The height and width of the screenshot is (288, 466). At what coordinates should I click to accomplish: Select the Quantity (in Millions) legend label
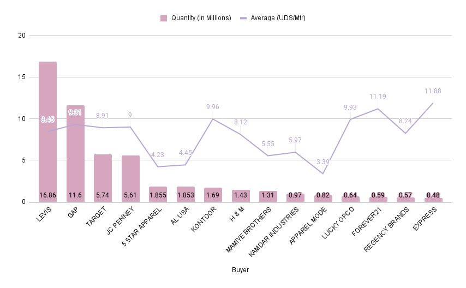pyautogui.click(x=201, y=18)
